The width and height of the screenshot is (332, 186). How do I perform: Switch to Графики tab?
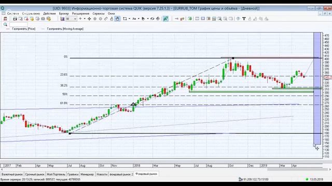(x=73, y=175)
